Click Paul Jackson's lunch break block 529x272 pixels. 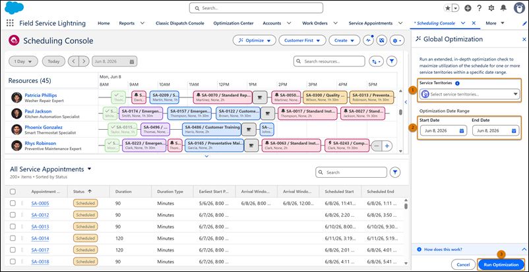click(x=268, y=113)
